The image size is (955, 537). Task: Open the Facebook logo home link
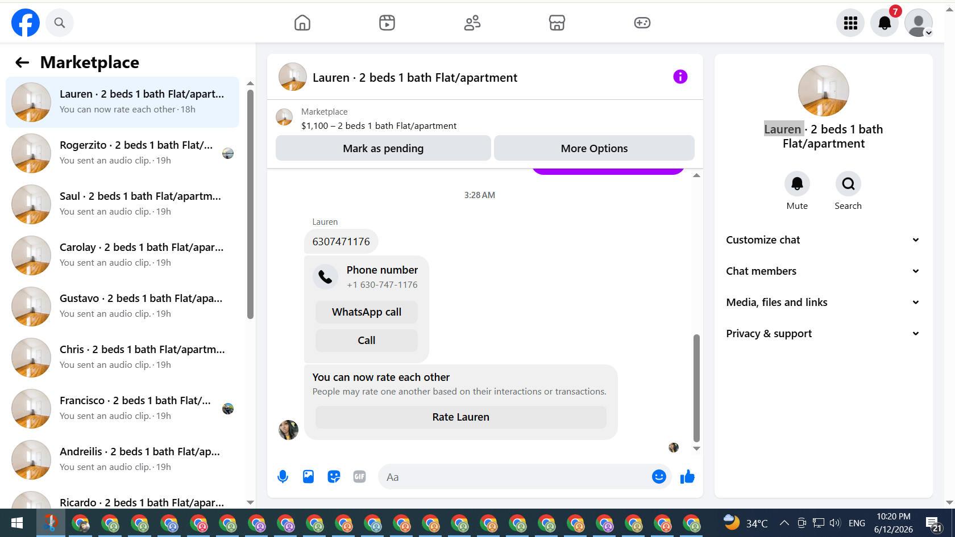coord(26,23)
